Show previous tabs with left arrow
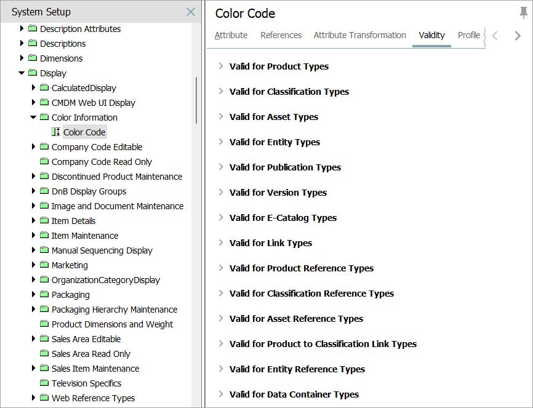 495,35
